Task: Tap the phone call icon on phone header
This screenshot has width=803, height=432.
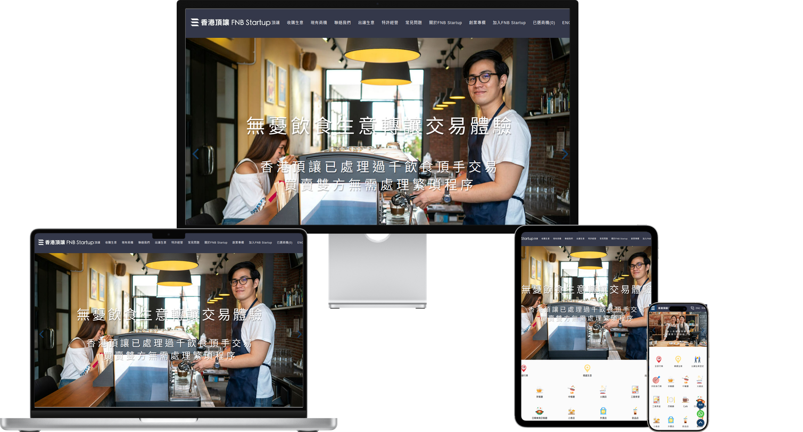Action: (692, 308)
